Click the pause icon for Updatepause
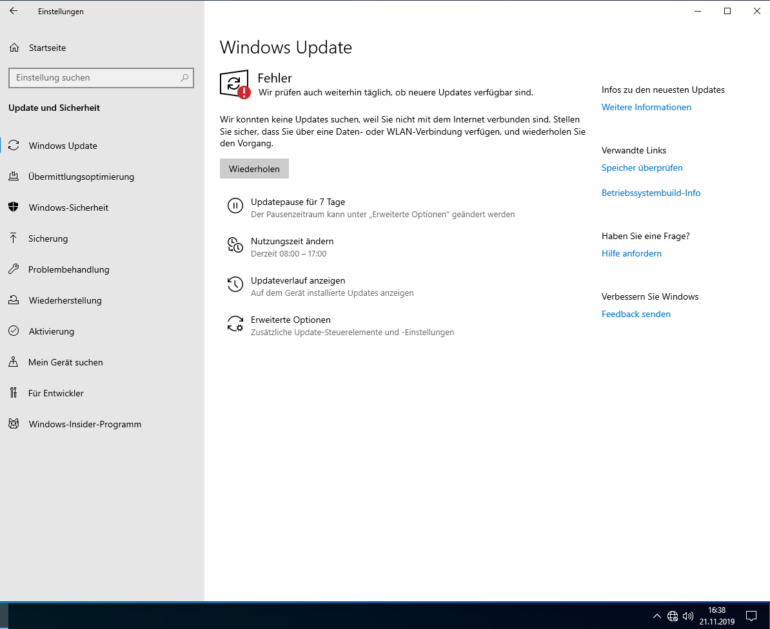Screen dimensions: 770x629 (235, 206)
